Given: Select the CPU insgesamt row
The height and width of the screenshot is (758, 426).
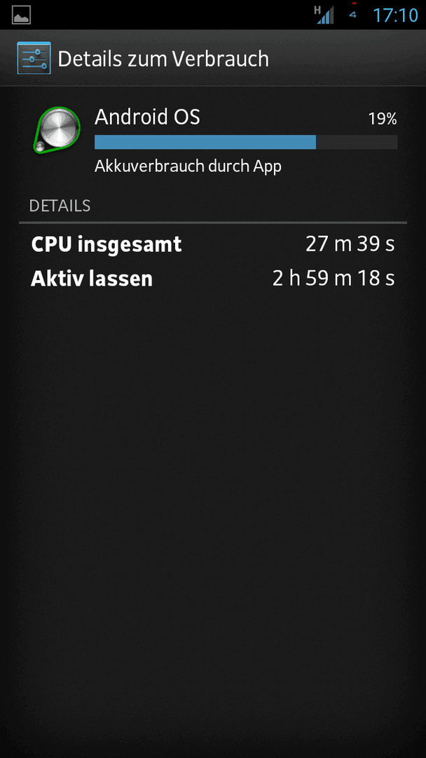Looking at the screenshot, I should (x=213, y=245).
